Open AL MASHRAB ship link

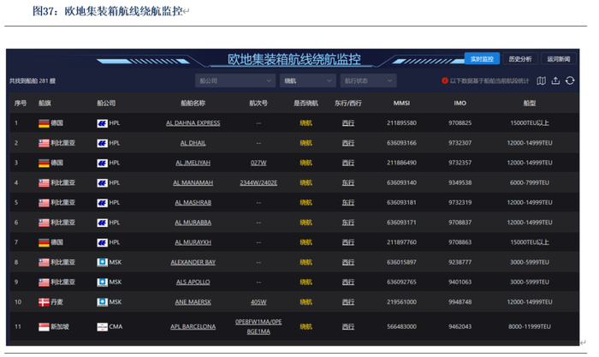[193, 203]
